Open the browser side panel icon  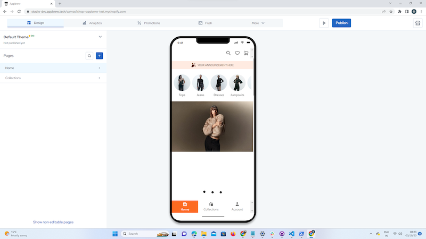(407, 12)
